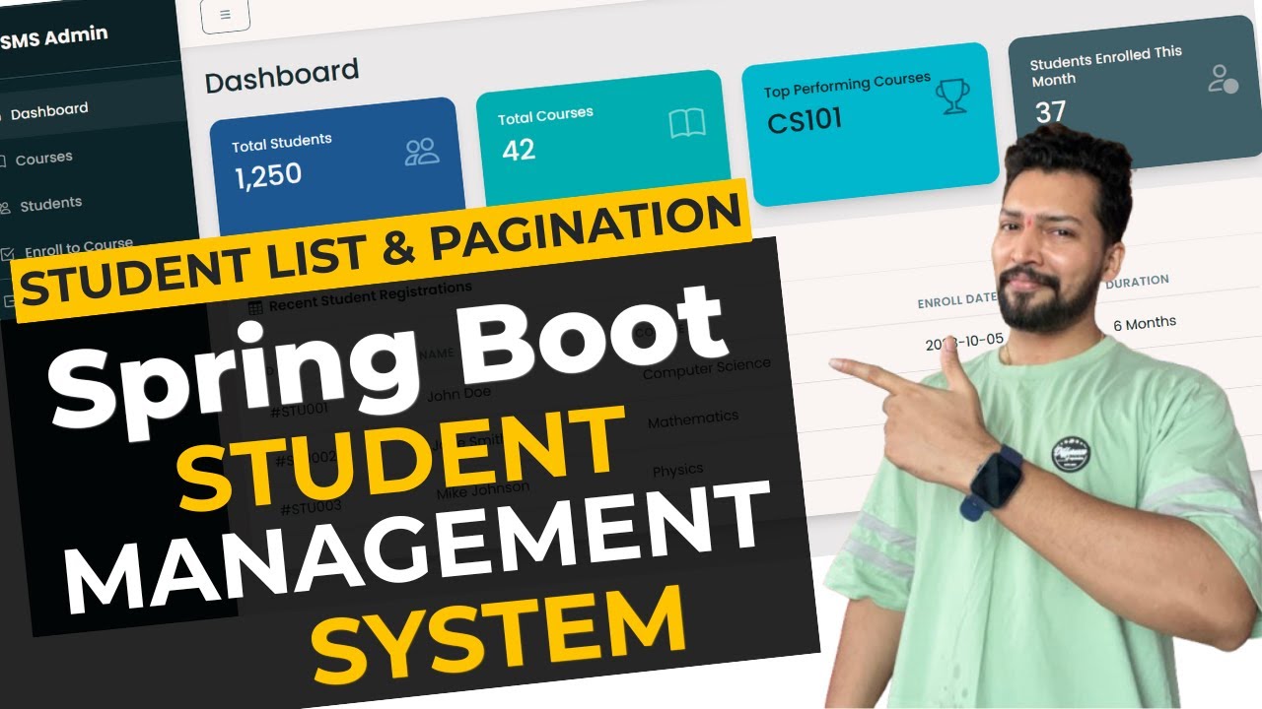The height and width of the screenshot is (709, 1262).
Task: Select the CS101 top course value
Action: [806, 120]
